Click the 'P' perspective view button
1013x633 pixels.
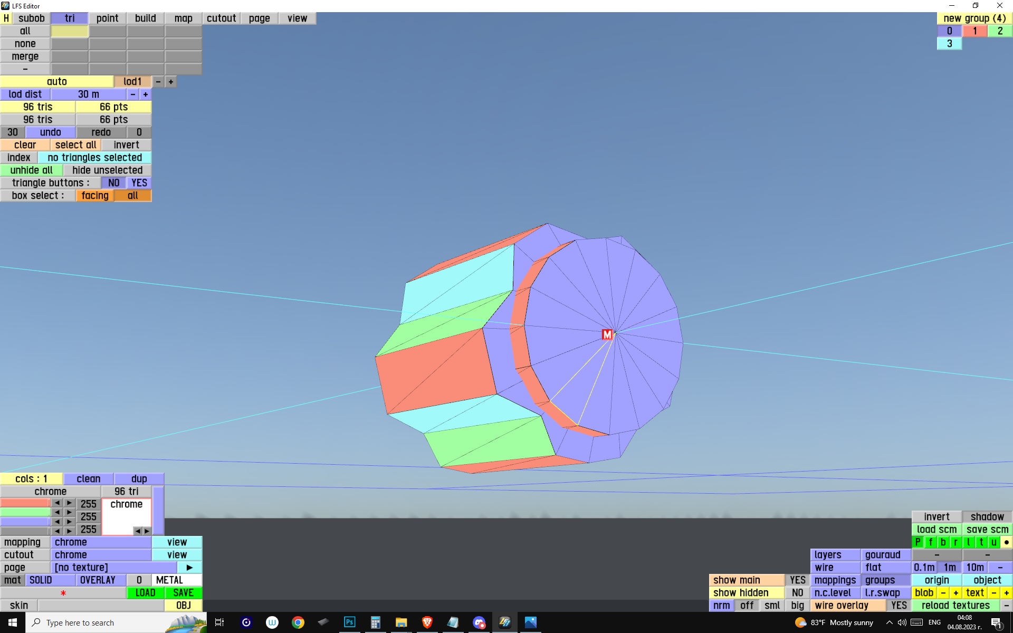918,542
